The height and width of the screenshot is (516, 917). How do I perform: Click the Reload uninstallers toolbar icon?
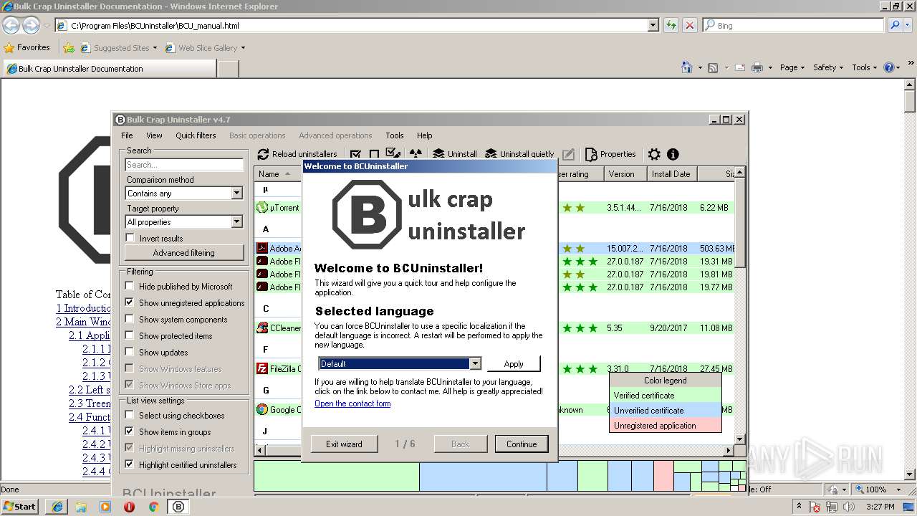263,154
